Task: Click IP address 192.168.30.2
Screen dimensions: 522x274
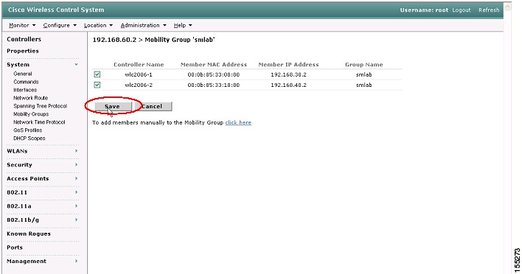Action: coord(288,74)
